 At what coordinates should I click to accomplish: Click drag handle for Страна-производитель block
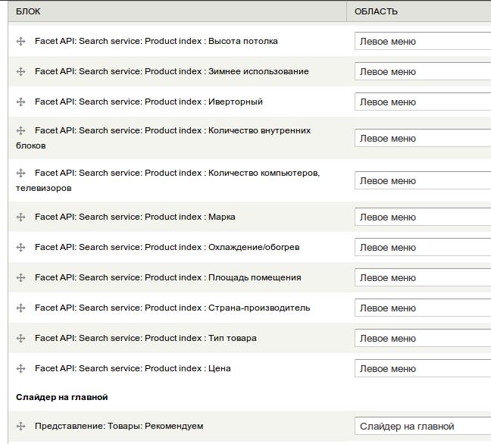(21, 308)
